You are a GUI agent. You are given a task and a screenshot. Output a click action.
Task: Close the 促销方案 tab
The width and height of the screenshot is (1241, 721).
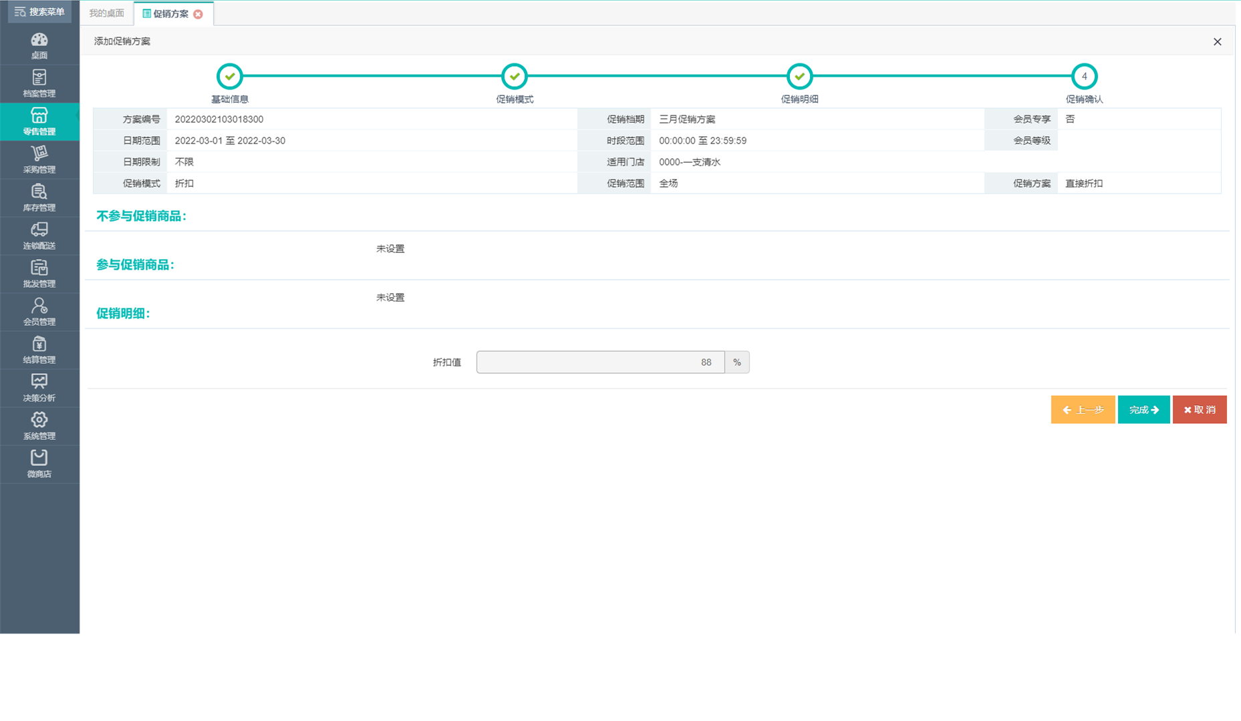point(198,14)
